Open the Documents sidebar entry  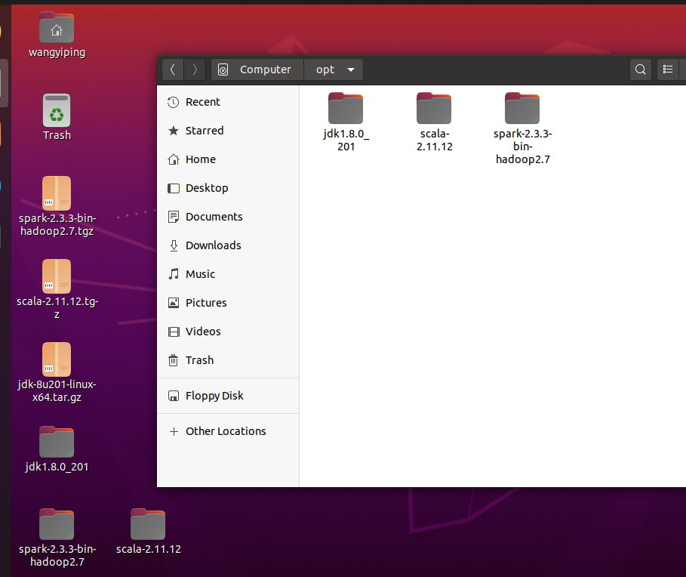(212, 216)
